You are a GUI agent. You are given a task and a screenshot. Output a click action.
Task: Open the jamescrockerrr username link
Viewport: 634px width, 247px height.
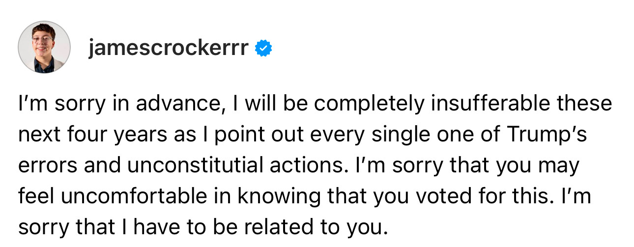click(x=169, y=48)
